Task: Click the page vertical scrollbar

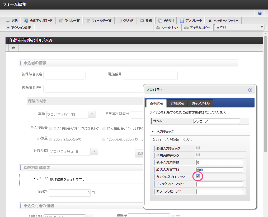Action: tap(265, 93)
